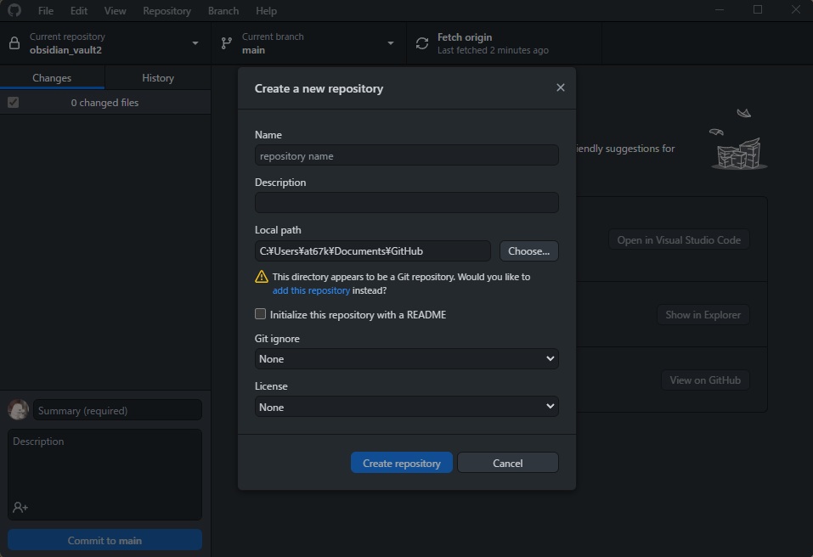Open the Git ignore dropdown

[x=406, y=358]
